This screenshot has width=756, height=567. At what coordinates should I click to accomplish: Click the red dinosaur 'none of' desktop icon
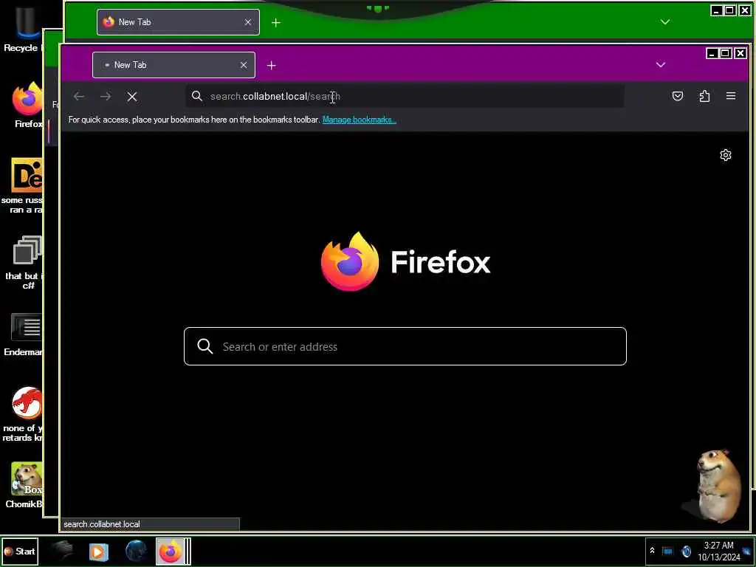24,415
